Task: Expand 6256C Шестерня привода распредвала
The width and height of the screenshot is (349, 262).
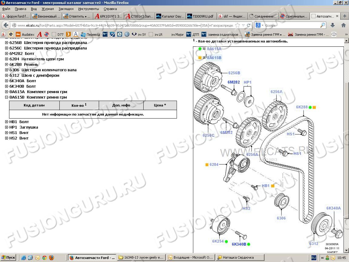Action: 6,48
